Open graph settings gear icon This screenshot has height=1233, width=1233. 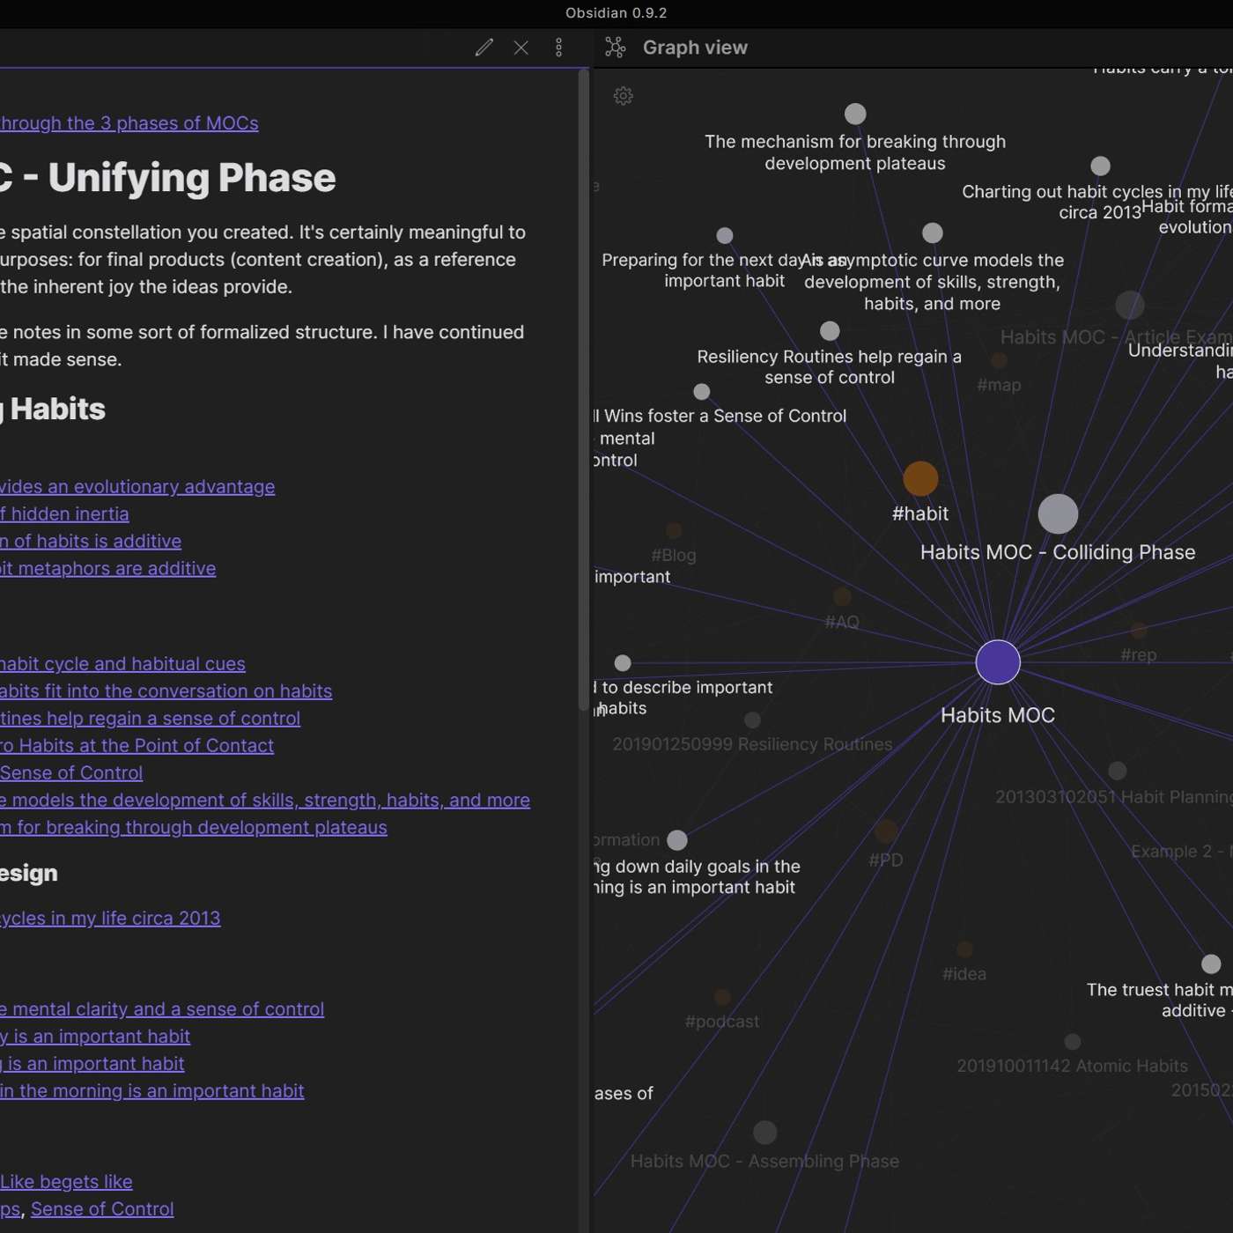tap(624, 96)
